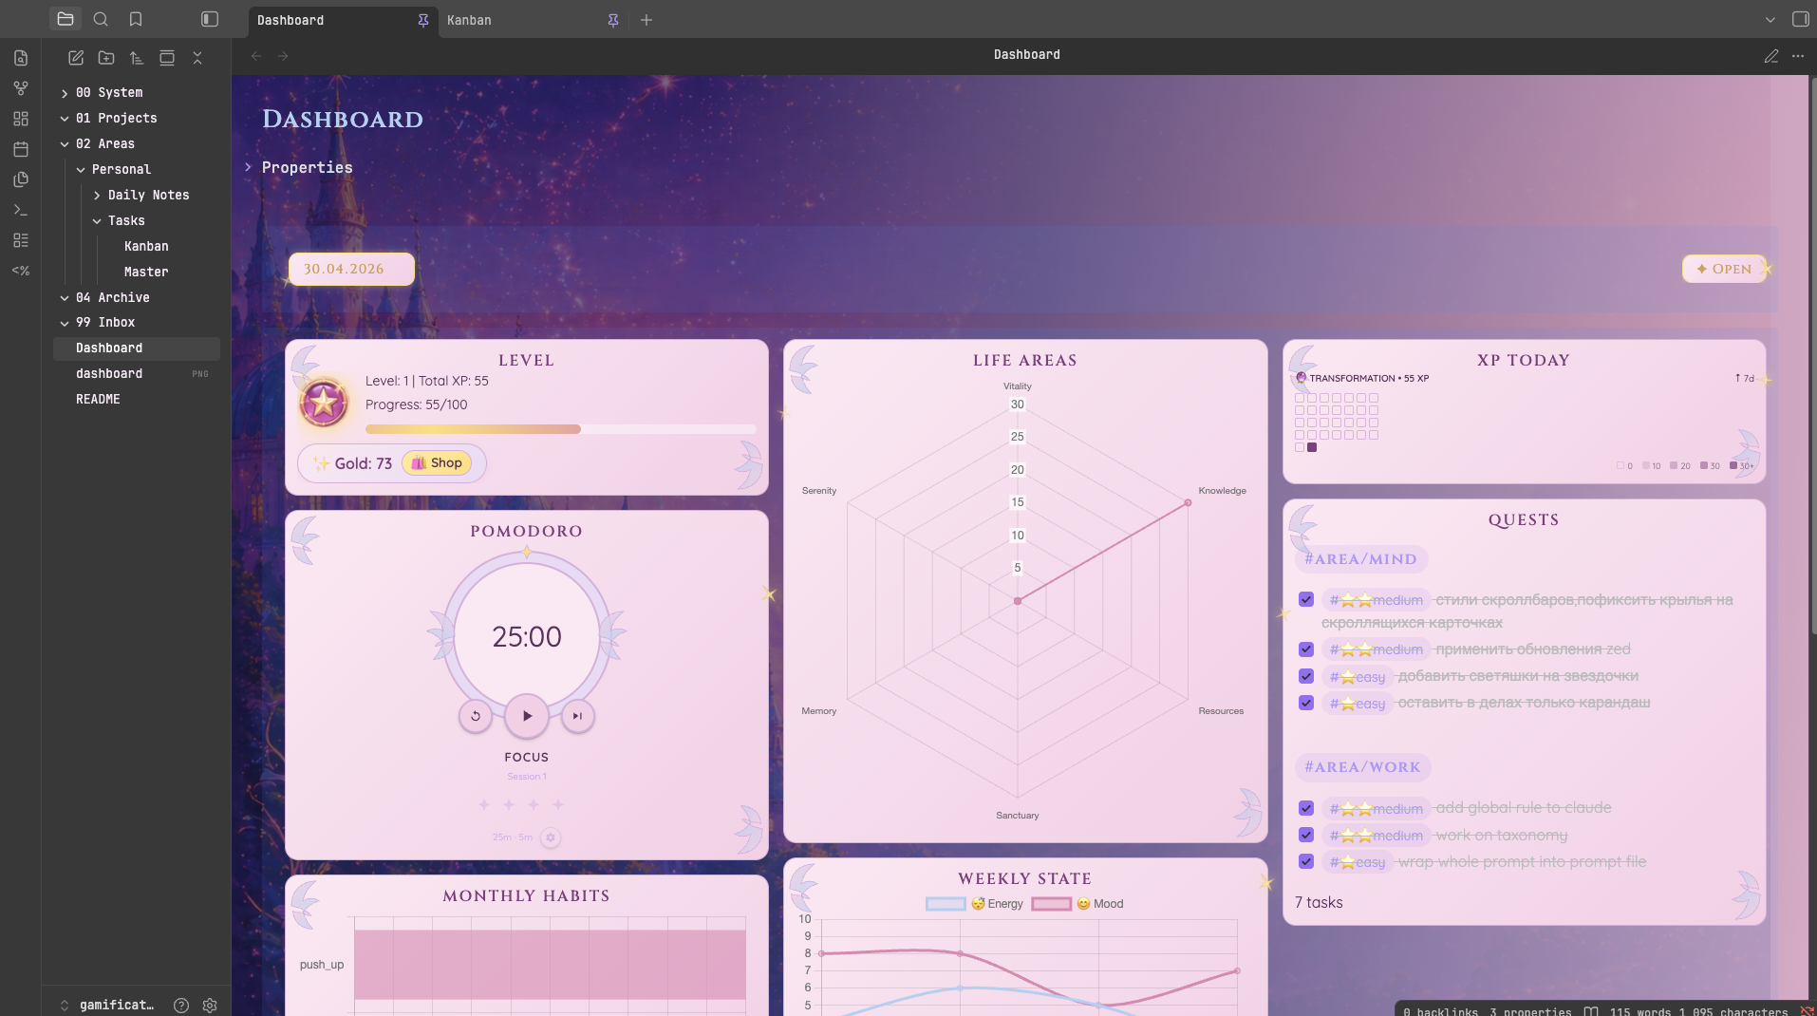Image resolution: width=1817 pixels, height=1016 pixels.
Task: Open Pomodoro timer settings gear
Action: [x=551, y=837]
